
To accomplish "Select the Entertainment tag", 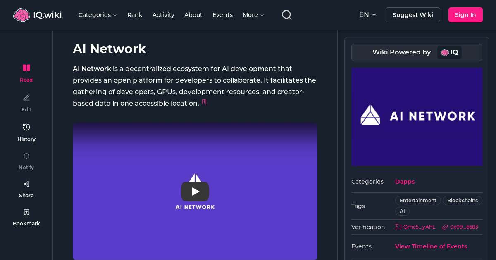I will (x=418, y=200).
